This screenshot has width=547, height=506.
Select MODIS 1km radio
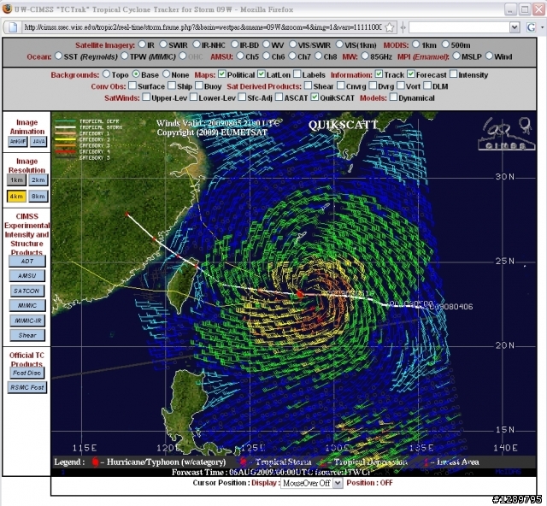click(415, 44)
